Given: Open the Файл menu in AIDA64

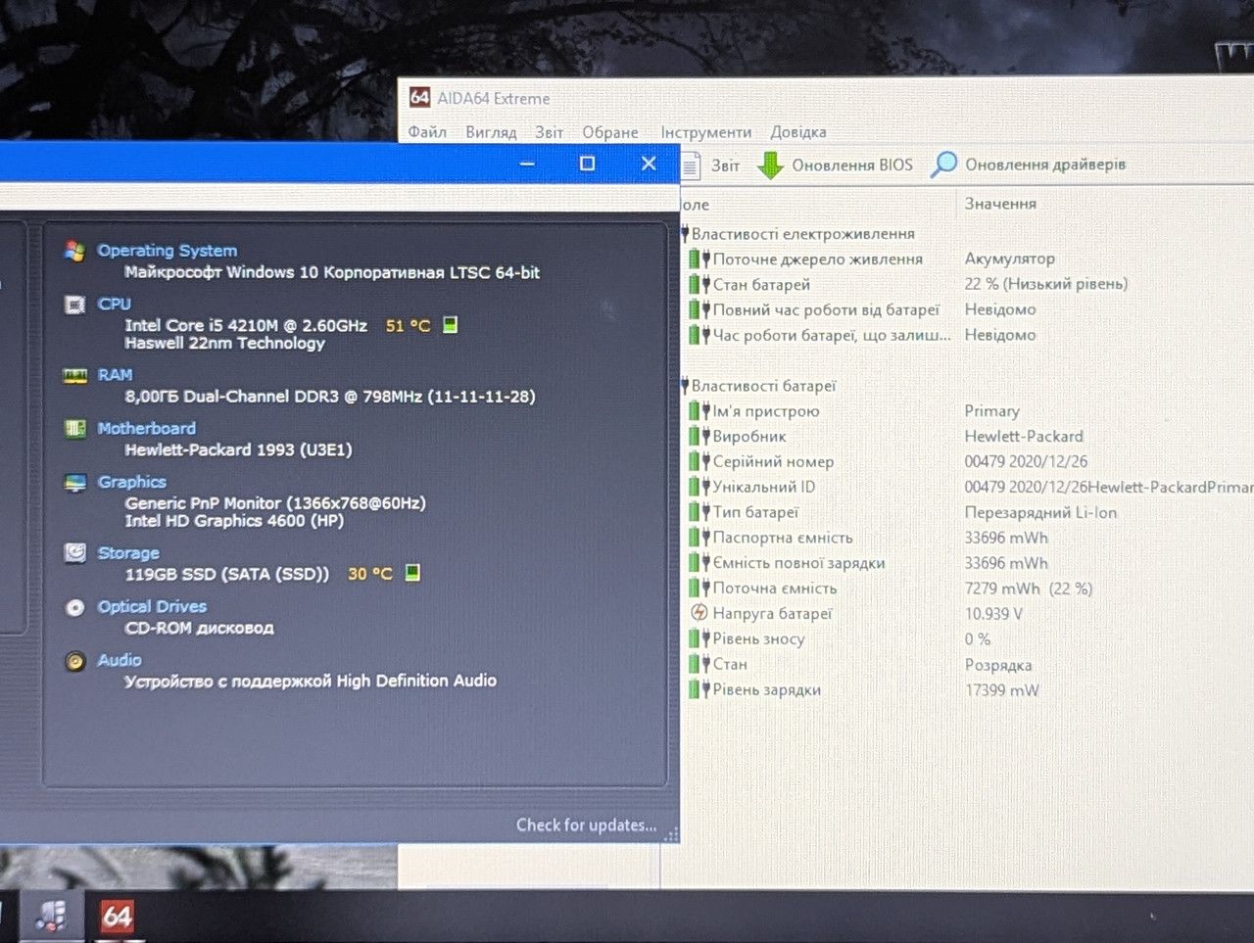Looking at the screenshot, I should 427,132.
